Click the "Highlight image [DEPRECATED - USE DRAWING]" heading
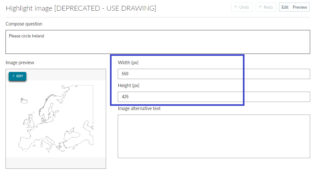 (x=81, y=8)
